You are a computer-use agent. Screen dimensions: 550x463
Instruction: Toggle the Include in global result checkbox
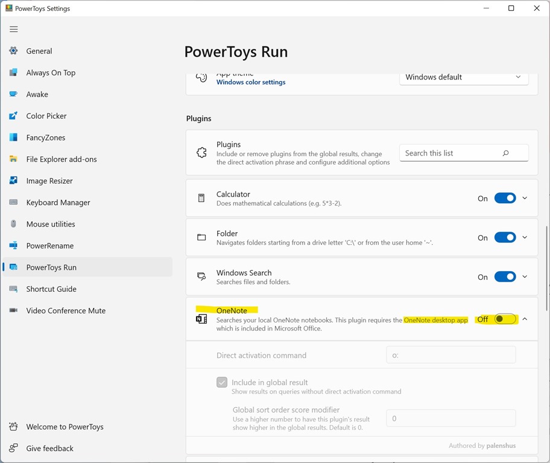click(222, 382)
